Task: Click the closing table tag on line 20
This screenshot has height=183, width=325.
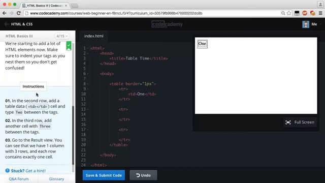Action: coord(118,145)
